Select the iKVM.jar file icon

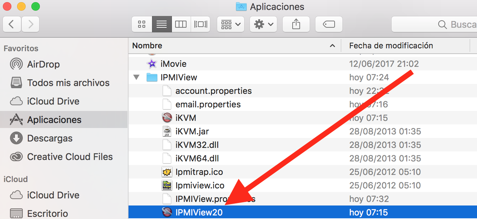pyautogui.click(x=167, y=132)
